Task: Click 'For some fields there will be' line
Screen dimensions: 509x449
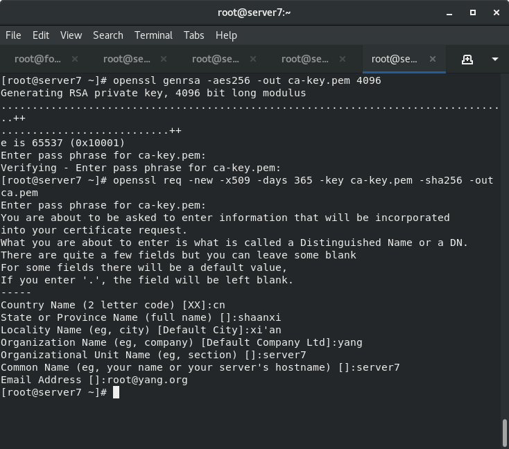Action: (x=144, y=267)
